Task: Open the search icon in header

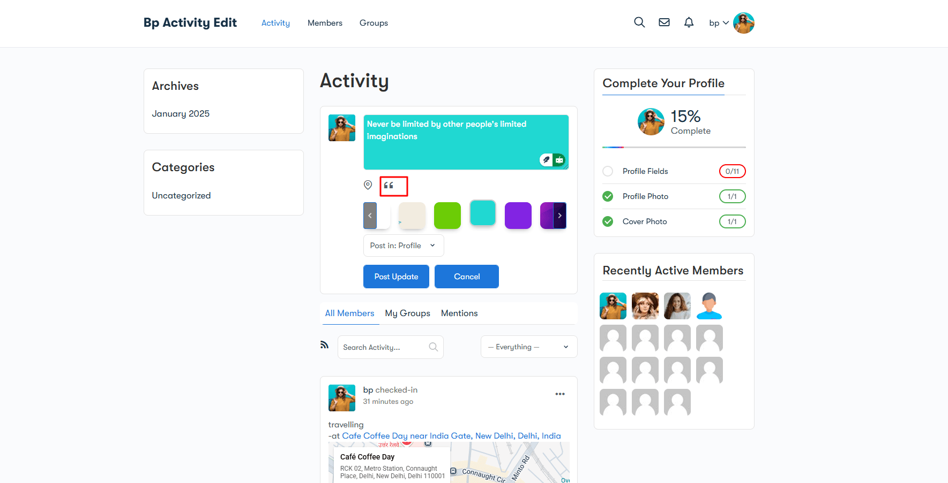Action: 639,22
